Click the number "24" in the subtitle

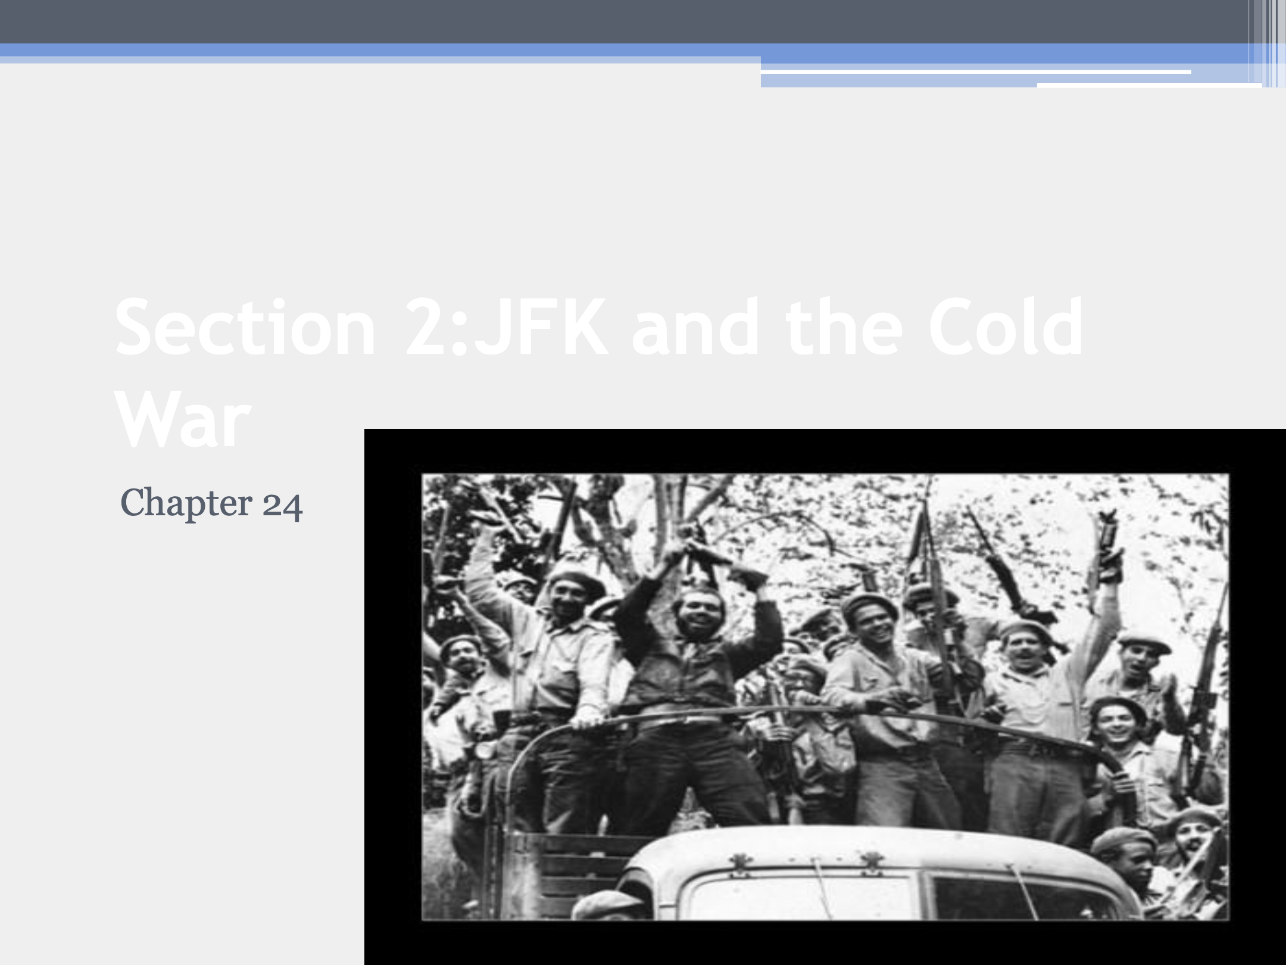click(x=282, y=505)
